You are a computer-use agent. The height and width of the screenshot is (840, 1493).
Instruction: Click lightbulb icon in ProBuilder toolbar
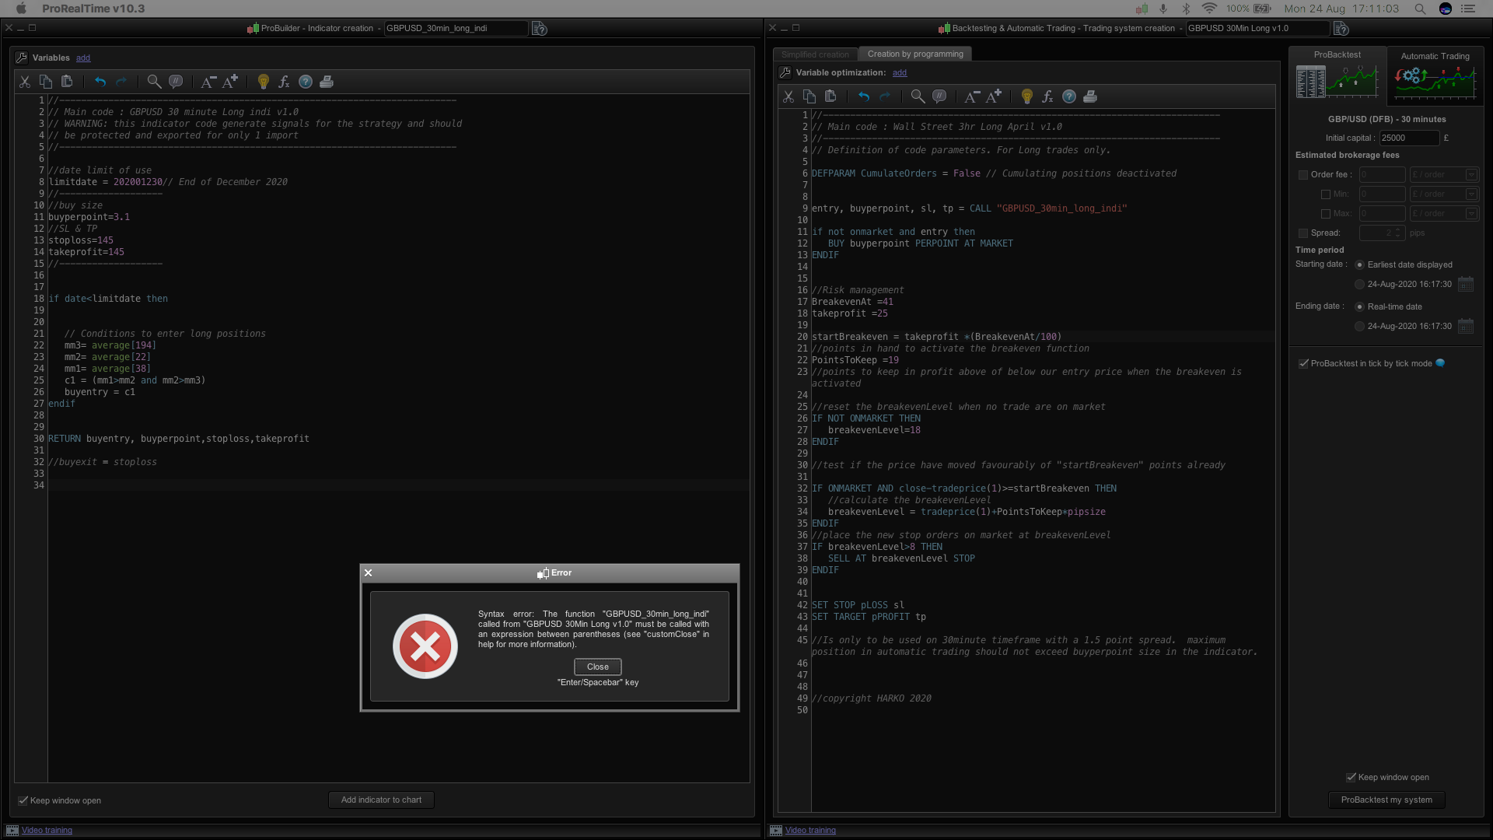[263, 82]
